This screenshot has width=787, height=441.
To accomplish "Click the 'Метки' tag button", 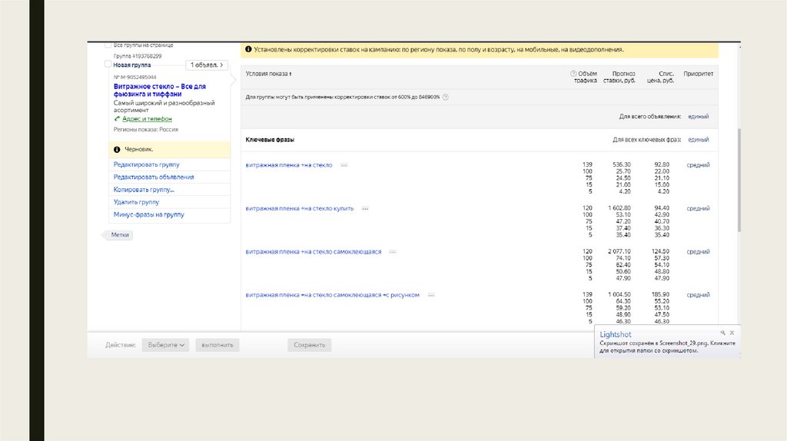I will coord(120,235).
